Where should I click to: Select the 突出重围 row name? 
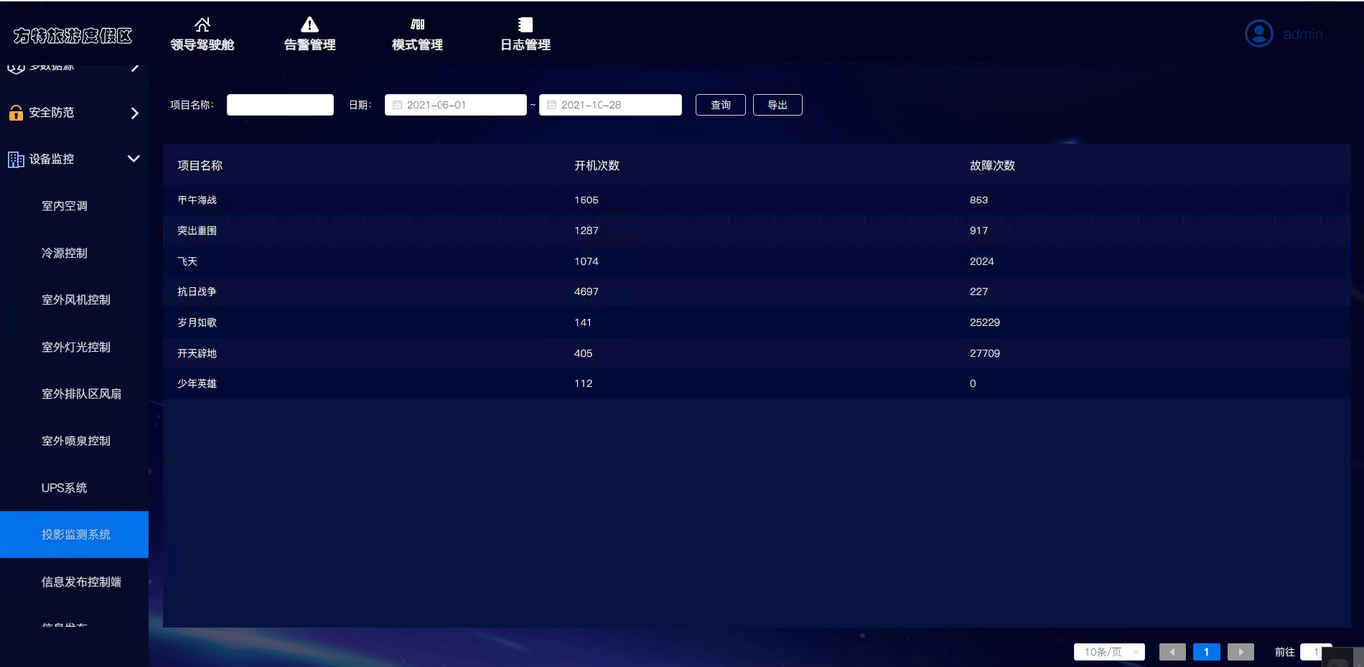[x=197, y=231]
